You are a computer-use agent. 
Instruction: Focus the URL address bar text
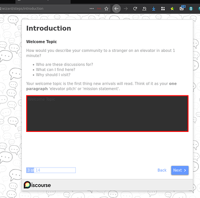coord(22,9)
